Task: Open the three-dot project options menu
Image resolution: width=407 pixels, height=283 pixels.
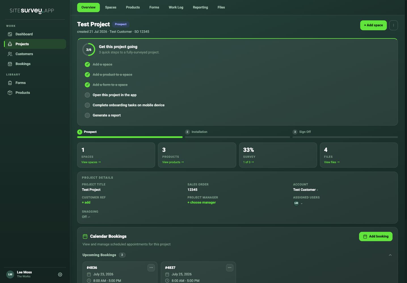Action: click(x=393, y=25)
